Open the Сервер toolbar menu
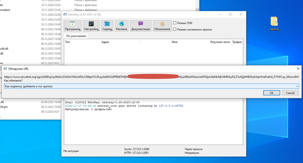The width and height of the screenshot is (303, 163). [108, 26]
